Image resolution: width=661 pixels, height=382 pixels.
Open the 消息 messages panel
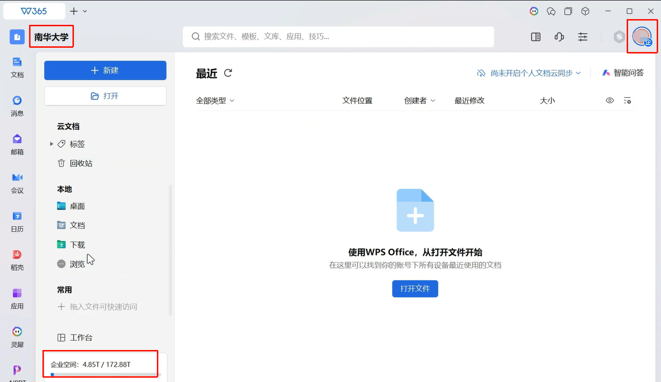pyautogui.click(x=17, y=106)
